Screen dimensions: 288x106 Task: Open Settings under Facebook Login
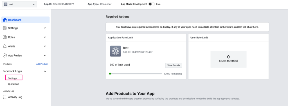(x=12, y=78)
